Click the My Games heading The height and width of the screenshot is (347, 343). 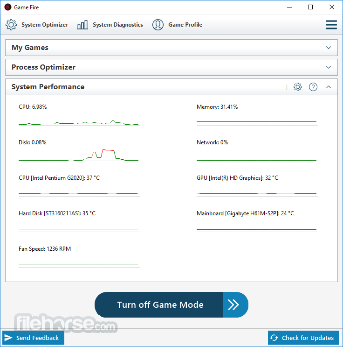pos(30,48)
